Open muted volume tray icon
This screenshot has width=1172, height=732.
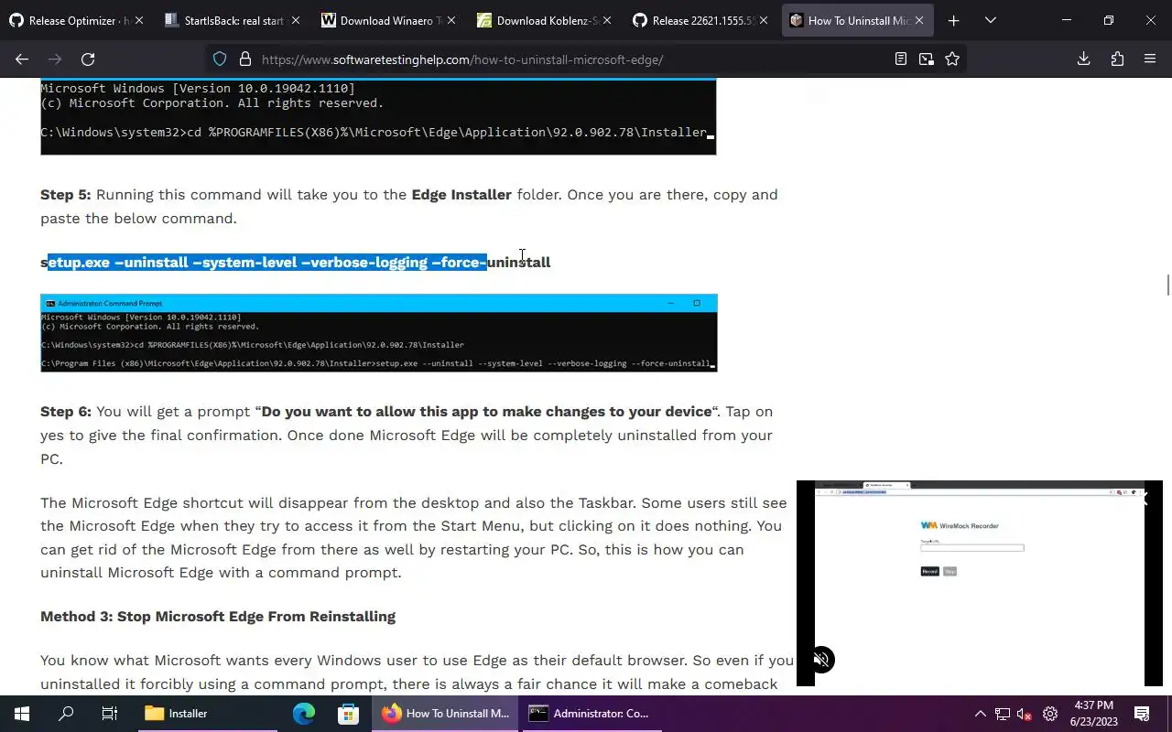1025,714
